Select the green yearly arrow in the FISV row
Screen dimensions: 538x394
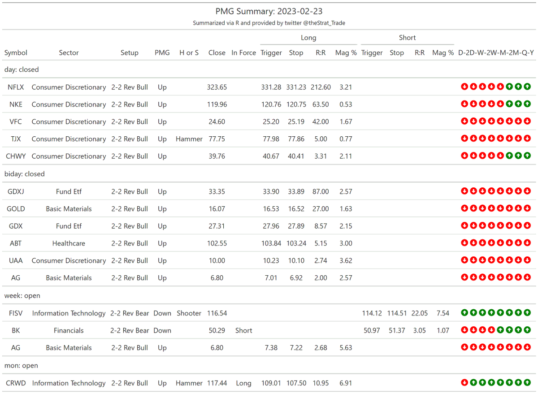527,313
